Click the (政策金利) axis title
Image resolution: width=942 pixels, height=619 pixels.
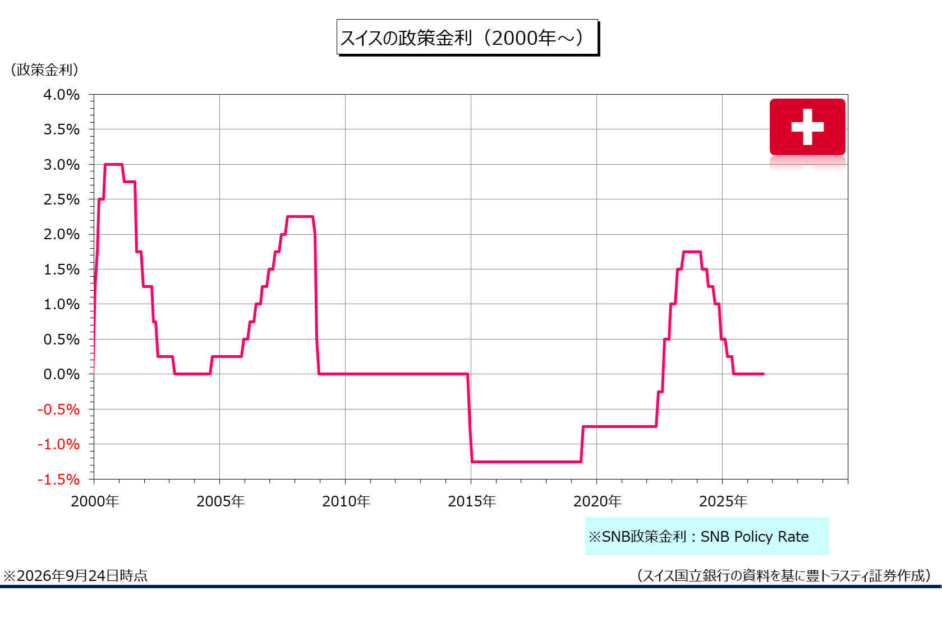click(44, 69)
